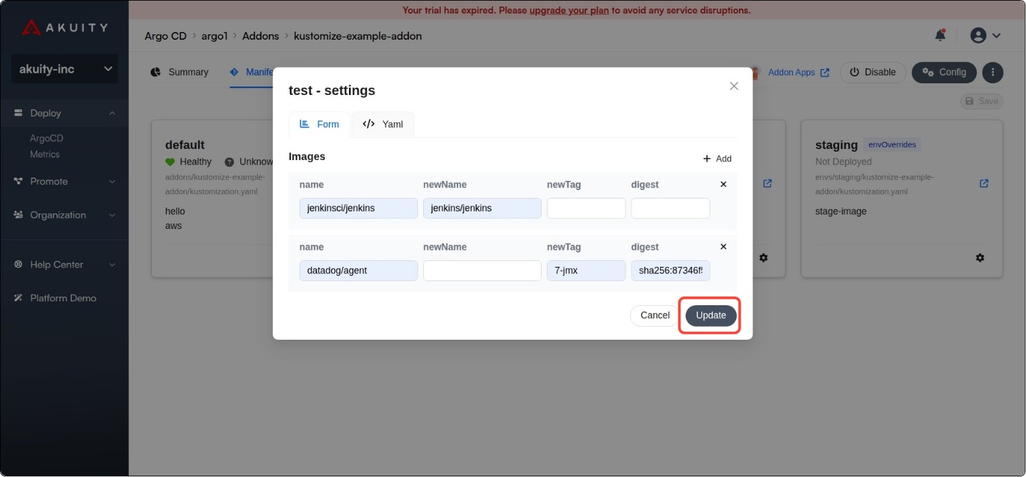Expand the akuity-inc organization selector
The image size is (1026, 477).
coord(64,69)
